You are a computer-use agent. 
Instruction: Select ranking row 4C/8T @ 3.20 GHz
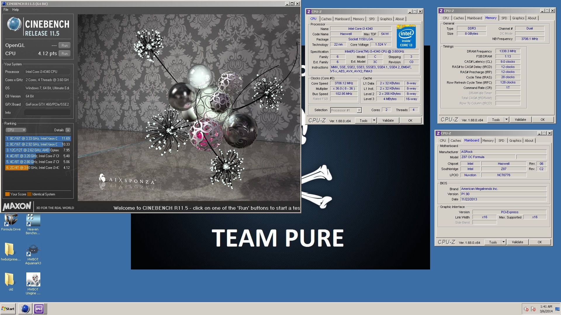tap(38, 156)
